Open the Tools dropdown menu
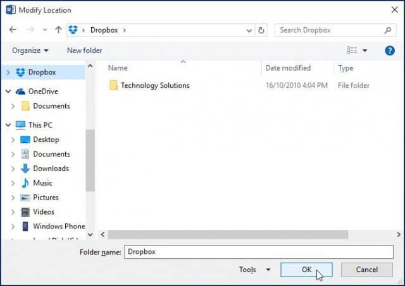 click(x=254, y=270)
